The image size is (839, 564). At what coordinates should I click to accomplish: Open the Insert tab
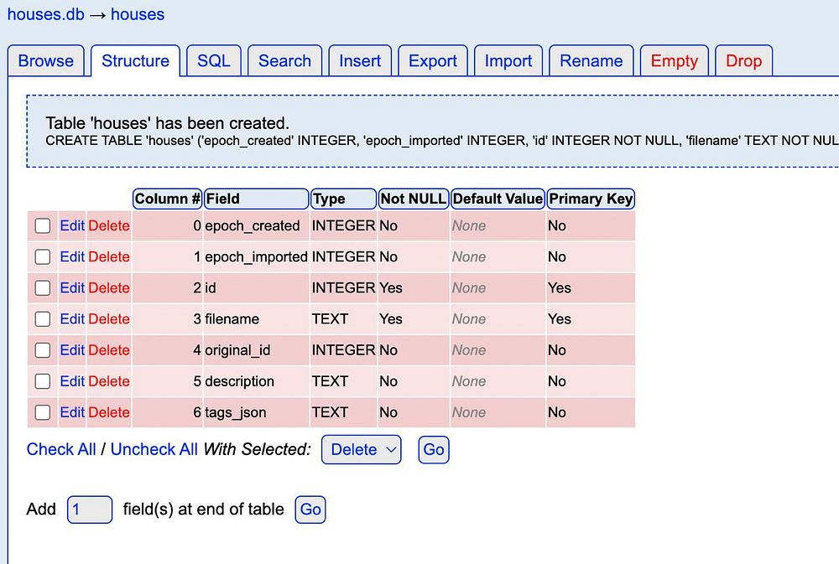coord(360,61)
